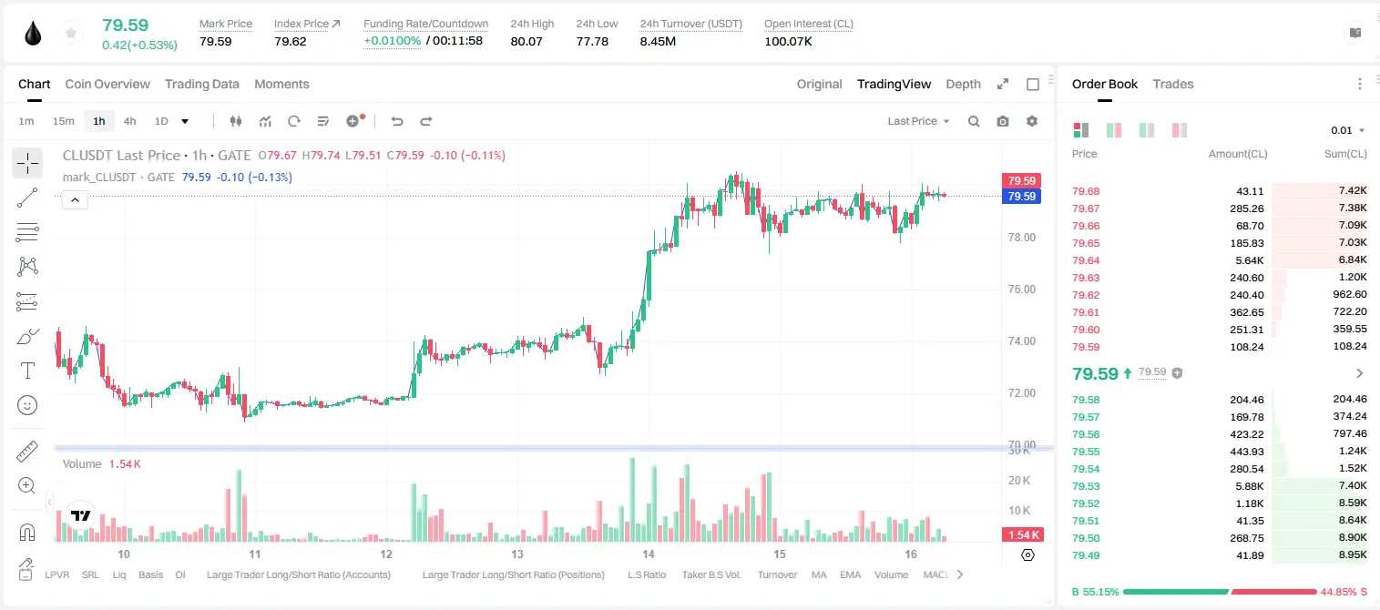
Task: Search symbols with the magnifier icon
Action: point(974,121)
